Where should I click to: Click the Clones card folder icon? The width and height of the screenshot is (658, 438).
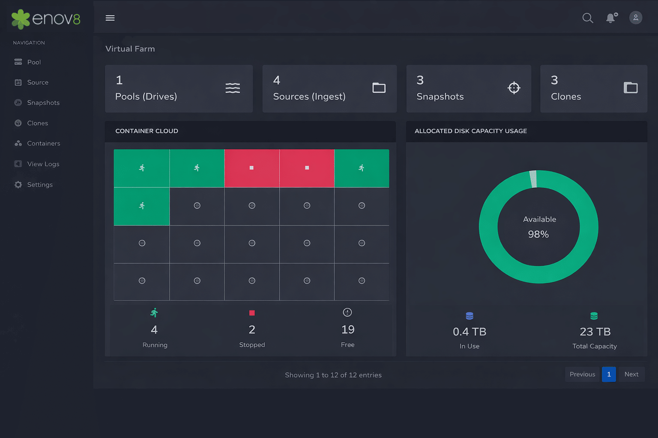[x=630, y=88]
